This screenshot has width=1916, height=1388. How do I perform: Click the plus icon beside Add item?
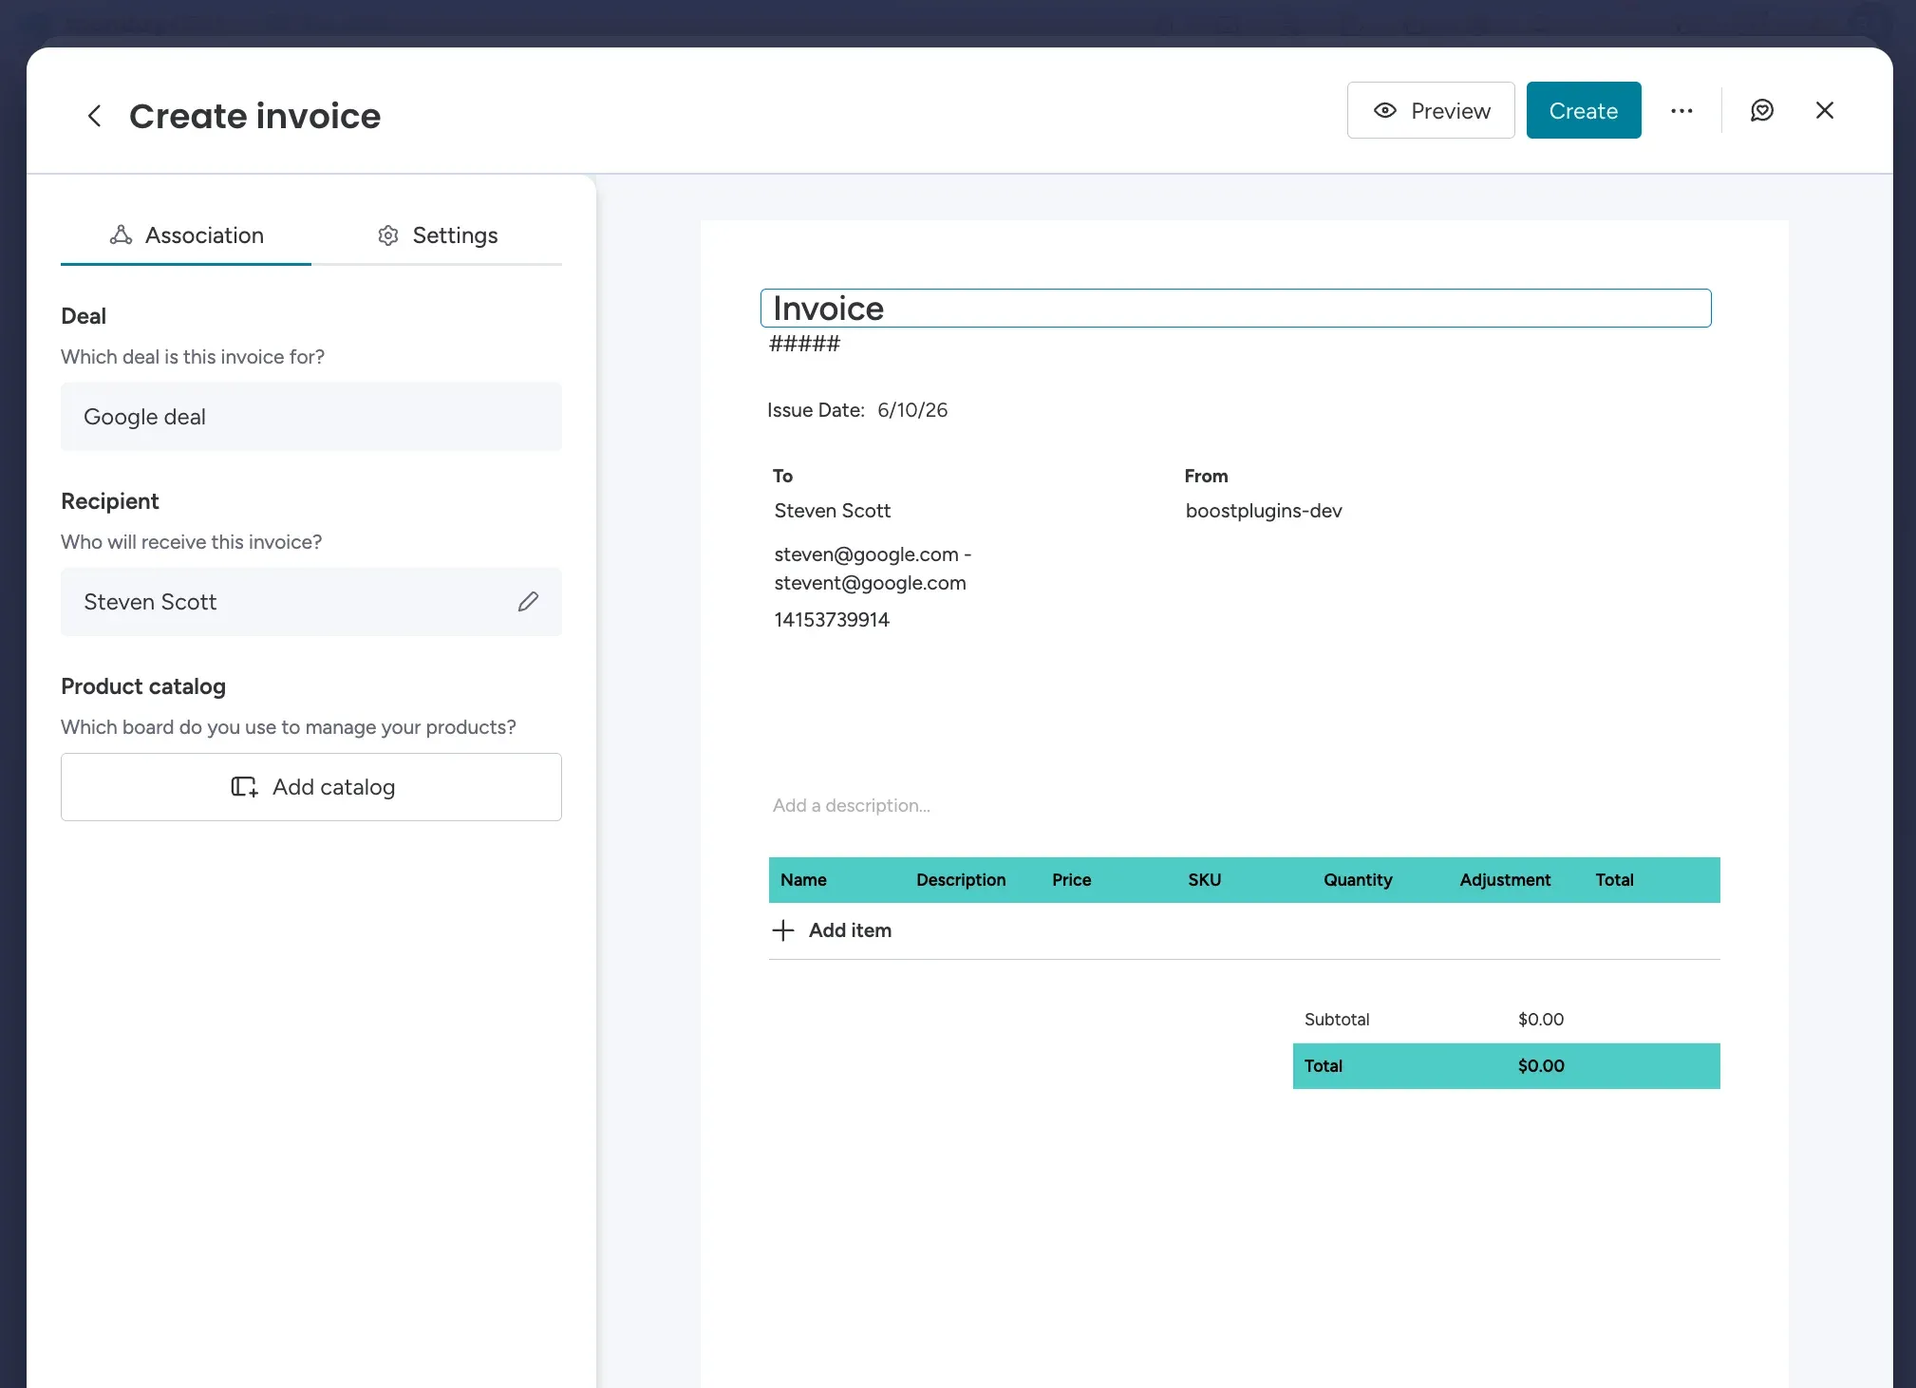783,930
